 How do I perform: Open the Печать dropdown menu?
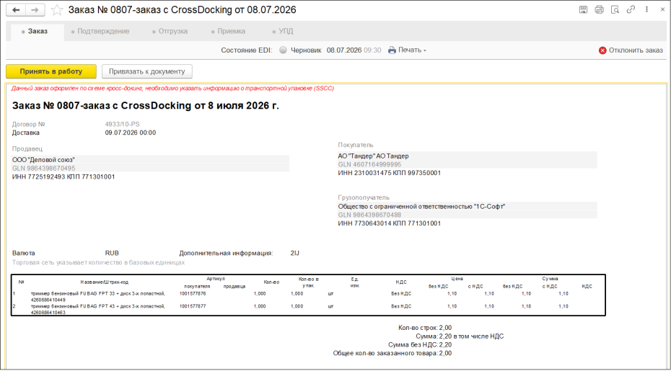coord(407,50)
